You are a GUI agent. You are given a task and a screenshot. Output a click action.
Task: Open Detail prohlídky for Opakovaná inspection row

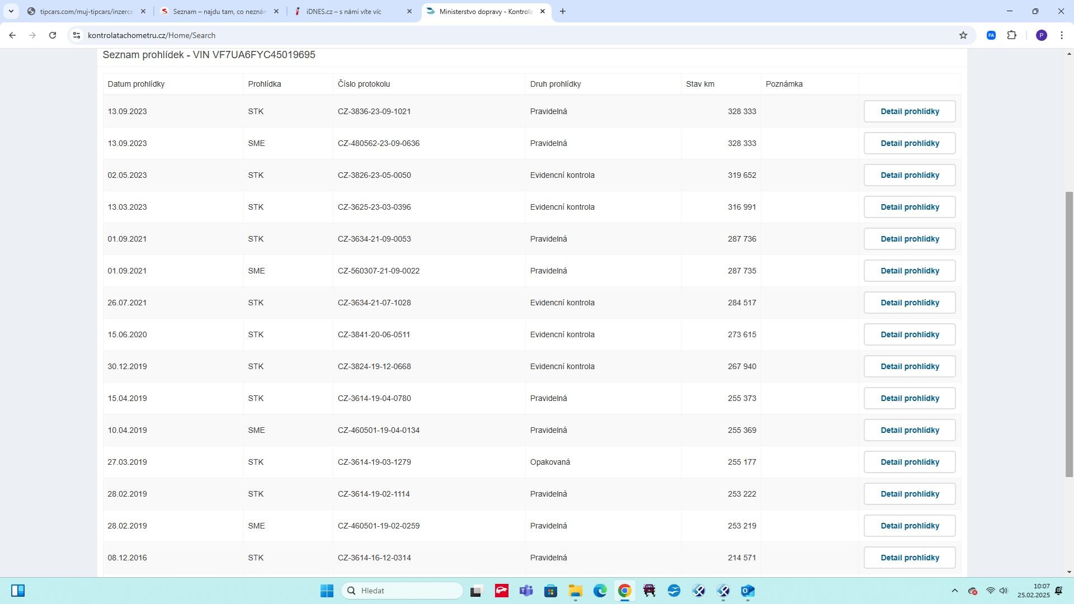[909, 462]
